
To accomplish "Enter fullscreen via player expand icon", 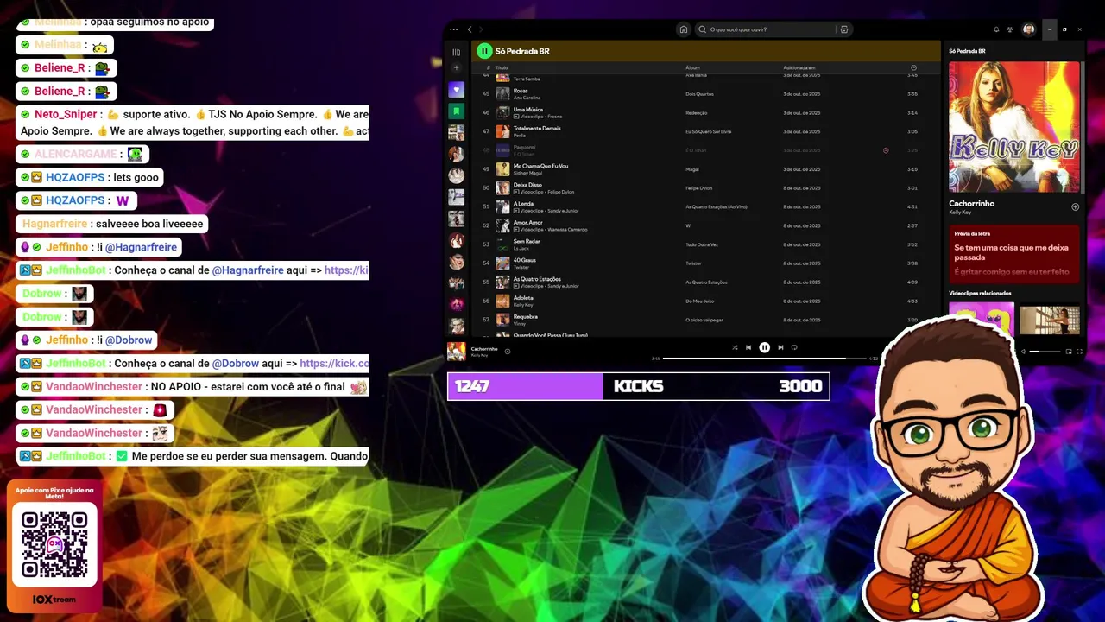I will pyautogui.click(x=1079, y=352).
